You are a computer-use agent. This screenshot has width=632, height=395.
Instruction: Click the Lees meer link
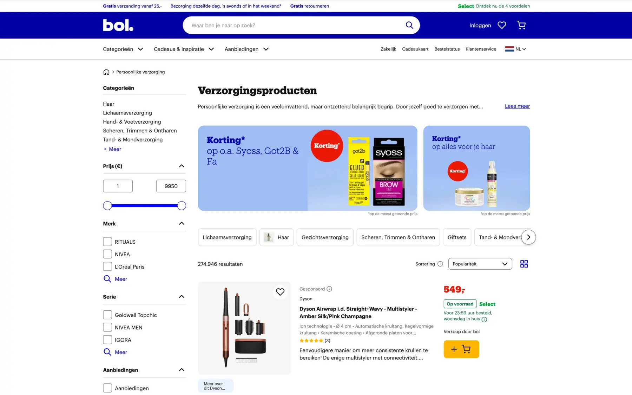click(517, 106)
